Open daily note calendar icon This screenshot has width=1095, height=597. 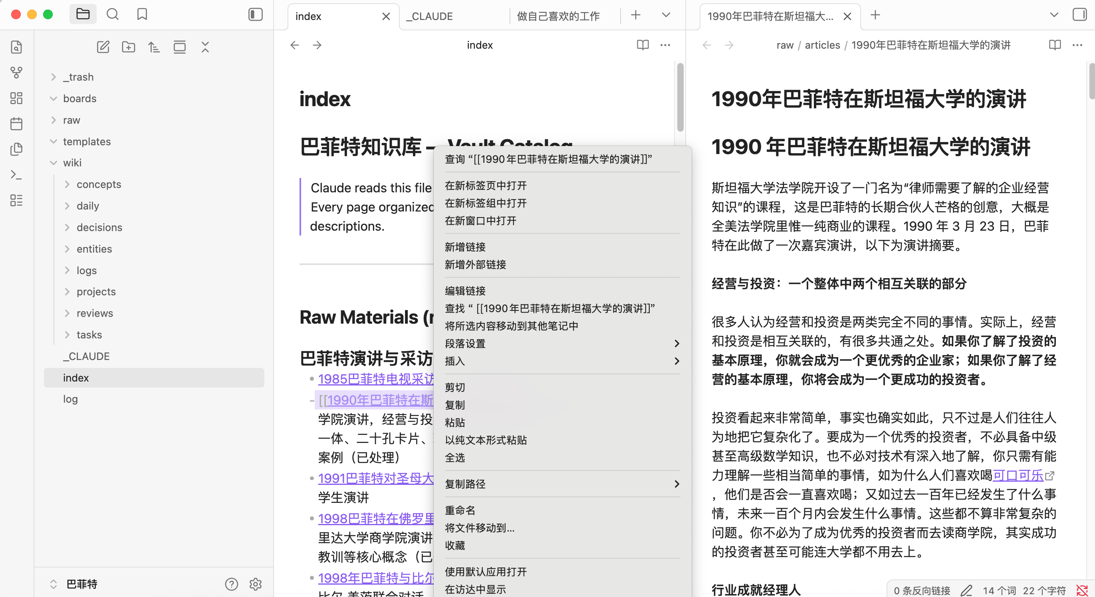(x=16, y=124)
